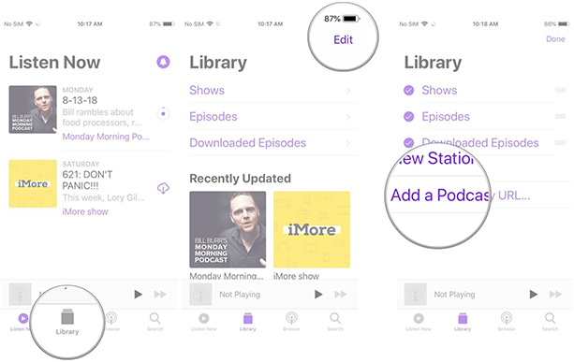Uncheck the Episodes checkmark in edit mode

[409, 117]
